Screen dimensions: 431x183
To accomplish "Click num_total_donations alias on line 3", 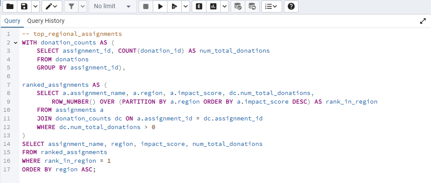I will (235, 51).
